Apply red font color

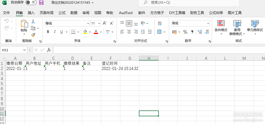coord(96,32)
